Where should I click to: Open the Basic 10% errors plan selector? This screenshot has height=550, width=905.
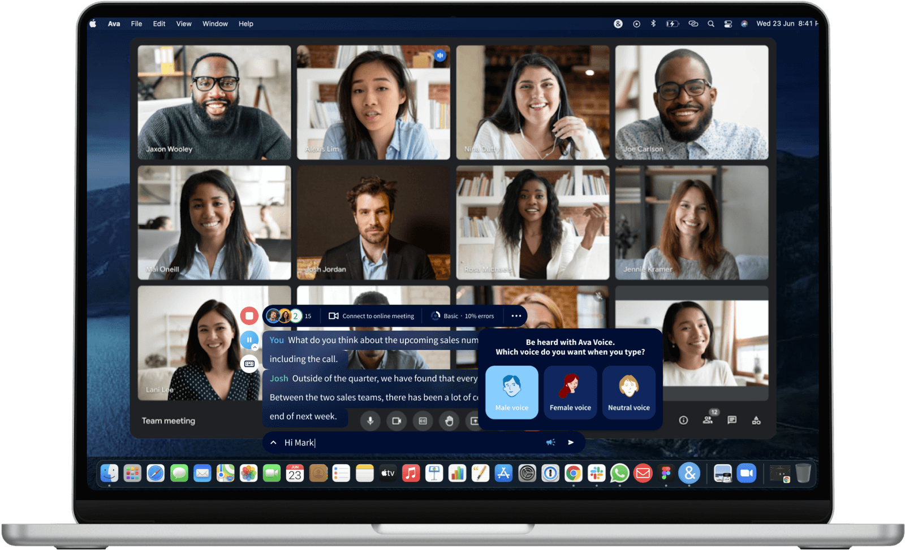(x=463, y=316)
